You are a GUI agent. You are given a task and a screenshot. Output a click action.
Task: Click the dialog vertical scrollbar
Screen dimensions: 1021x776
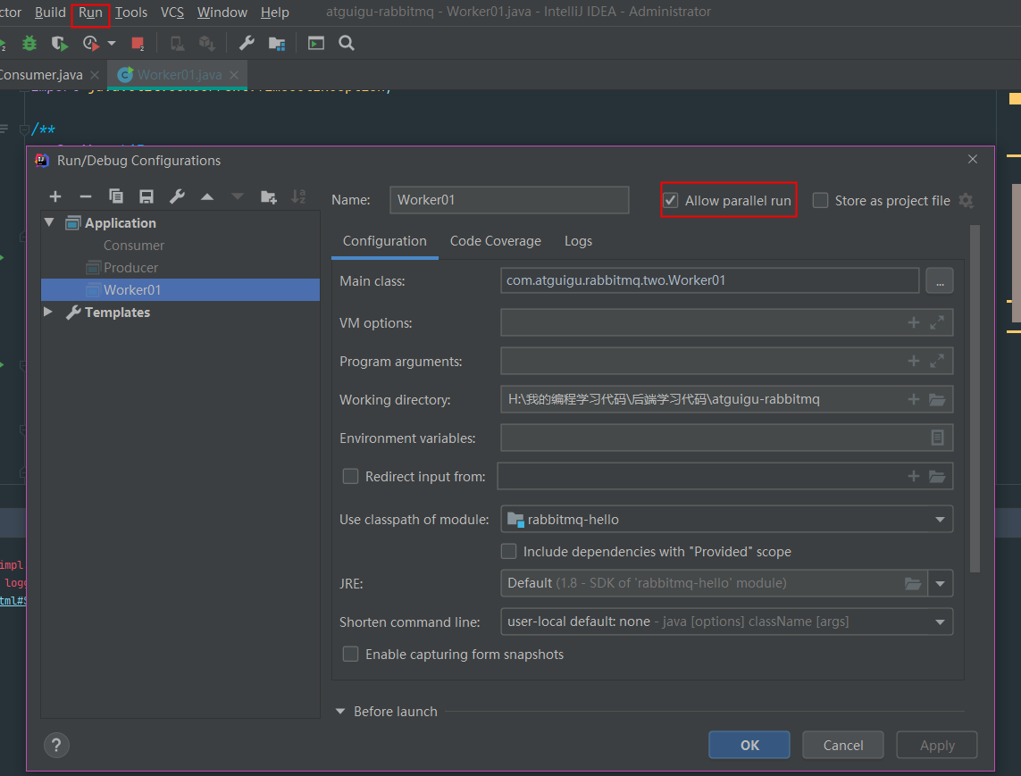click(975, 398)
